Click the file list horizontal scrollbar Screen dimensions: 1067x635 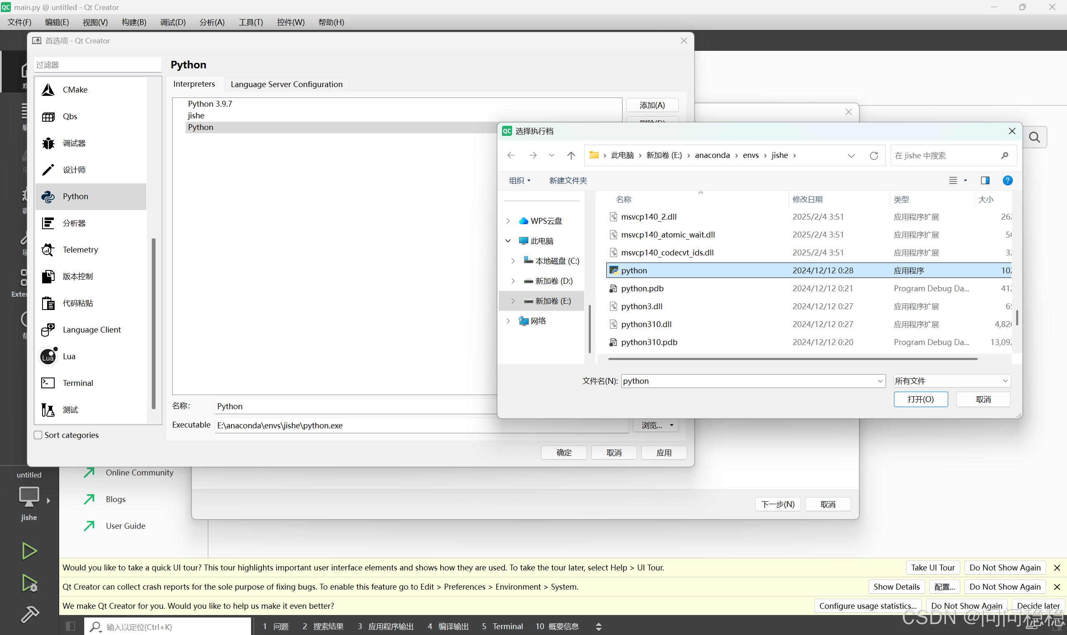pos(792,359)
